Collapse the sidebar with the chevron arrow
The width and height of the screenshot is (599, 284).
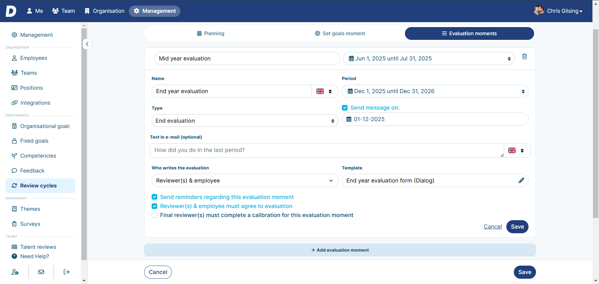pos(87,44)
